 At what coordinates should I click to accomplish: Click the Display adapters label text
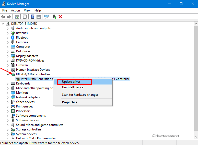click(x=27, y=56)
